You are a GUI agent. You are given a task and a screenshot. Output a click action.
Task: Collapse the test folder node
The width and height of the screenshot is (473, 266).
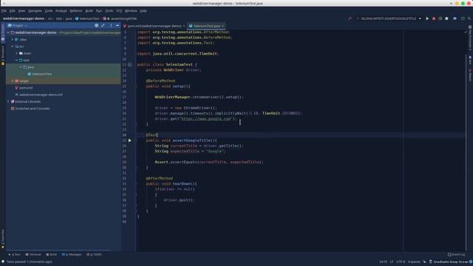coord(17,61)
